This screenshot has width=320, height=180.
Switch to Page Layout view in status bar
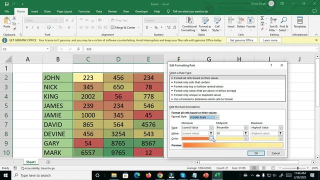pyautogui.click(x=263, y=168)
